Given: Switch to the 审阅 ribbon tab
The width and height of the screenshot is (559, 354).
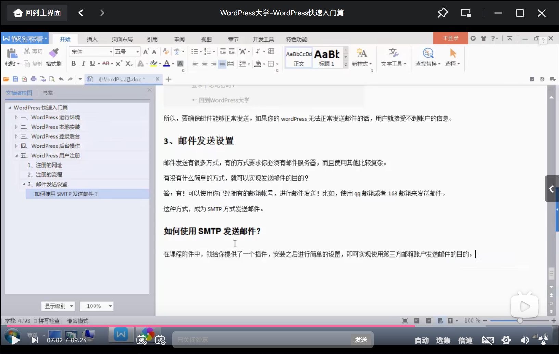Looking at the screenshot, I should pos(179,39).
